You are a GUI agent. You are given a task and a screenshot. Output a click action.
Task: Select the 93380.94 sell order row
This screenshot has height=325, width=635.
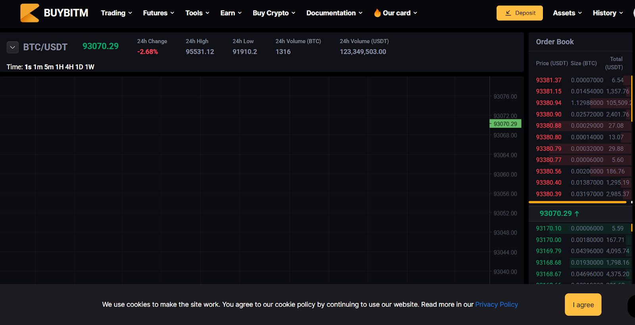(x=579, y=103)
